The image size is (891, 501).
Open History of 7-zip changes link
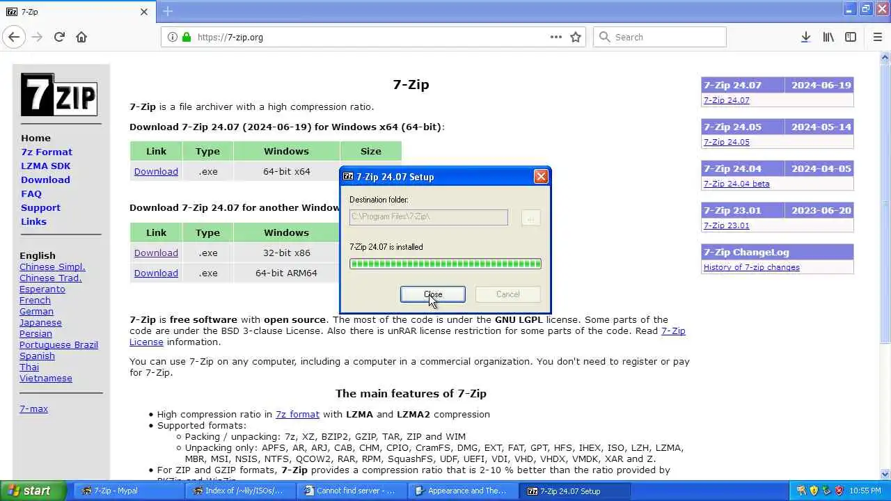point(751,267)
